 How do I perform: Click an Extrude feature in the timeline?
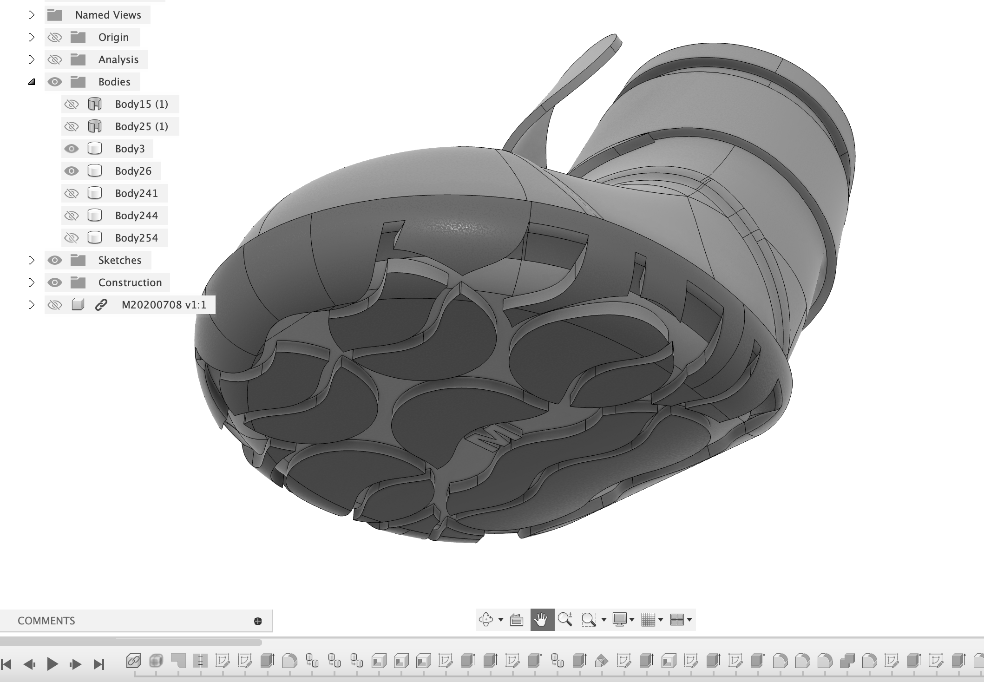(268, 661)
